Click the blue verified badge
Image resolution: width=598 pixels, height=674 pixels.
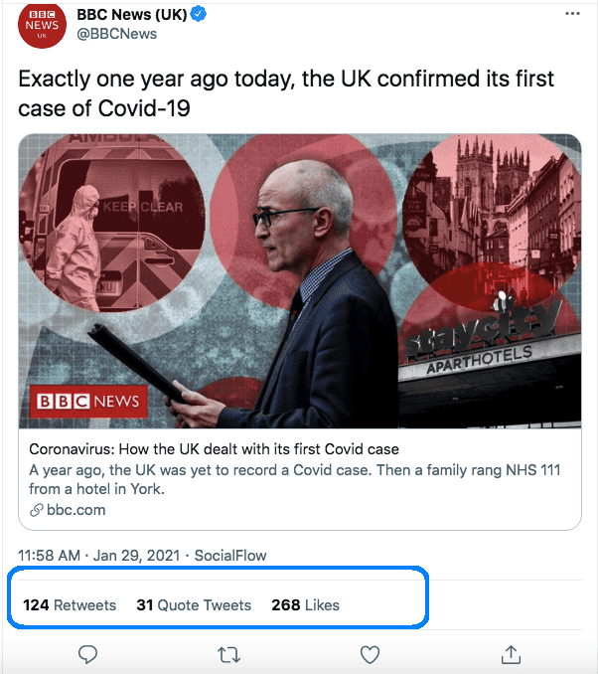[198, 15]
